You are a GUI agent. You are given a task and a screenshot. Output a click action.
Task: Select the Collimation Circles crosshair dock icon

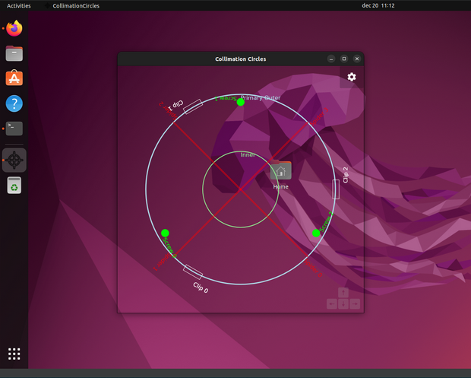(14, 160)
